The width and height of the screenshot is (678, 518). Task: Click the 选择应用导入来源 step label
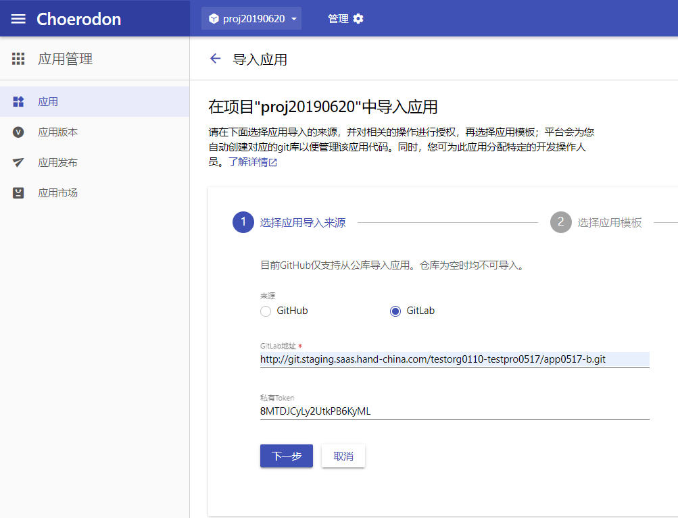click(303, 222)
